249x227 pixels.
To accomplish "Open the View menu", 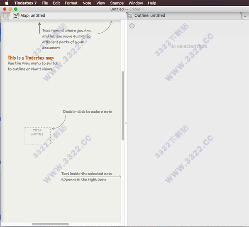I will click(x=100, y=3).
